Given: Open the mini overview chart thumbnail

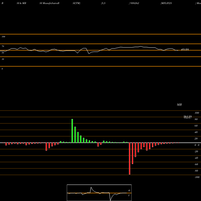Looking at the screenshot, I should pyautogui.click(x=99, y=193).
